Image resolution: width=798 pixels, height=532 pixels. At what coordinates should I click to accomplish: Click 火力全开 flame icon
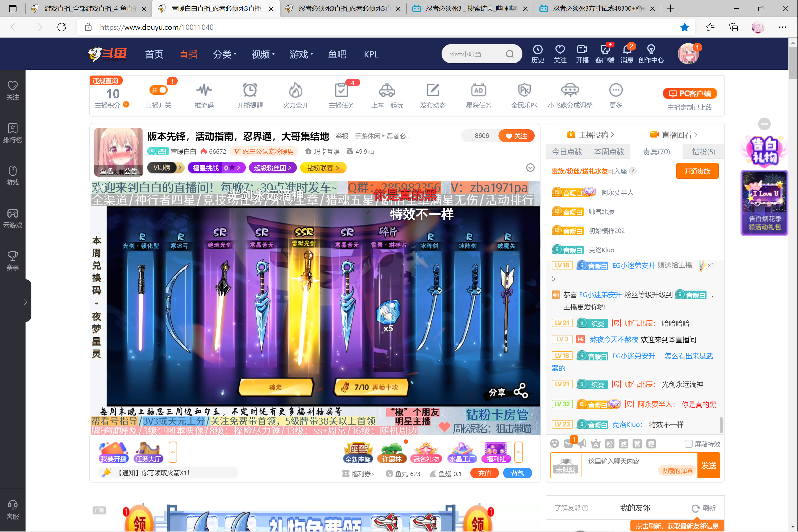(x=296, y=90)
